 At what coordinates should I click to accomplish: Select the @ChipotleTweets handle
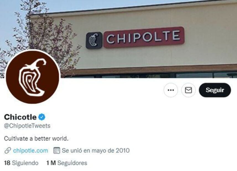tap(27, 126)
